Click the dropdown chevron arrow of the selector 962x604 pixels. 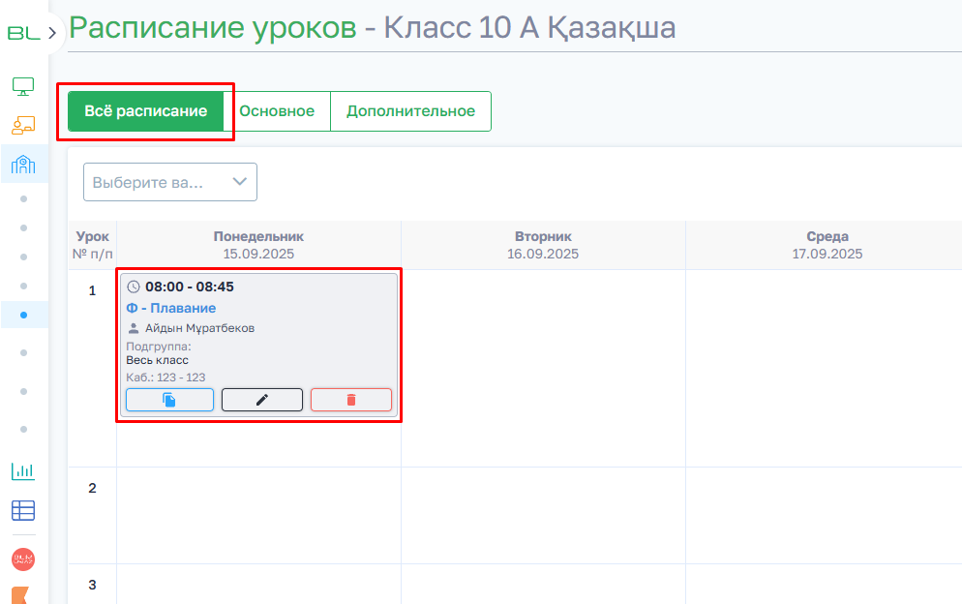point(239,182)
